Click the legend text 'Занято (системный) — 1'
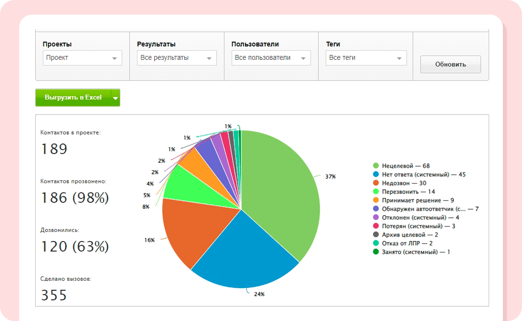522x321 pixels. coord(416,252)
